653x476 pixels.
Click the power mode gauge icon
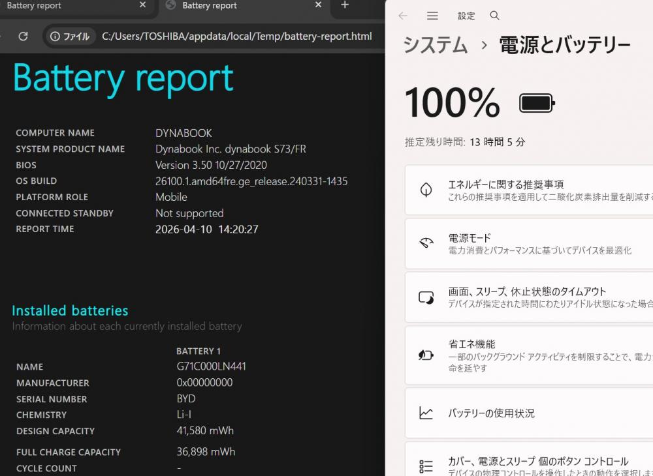[x=426, y=243]
